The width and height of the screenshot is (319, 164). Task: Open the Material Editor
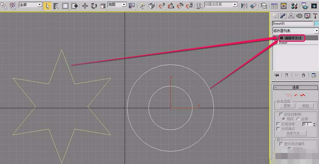(x=294, y=6)
